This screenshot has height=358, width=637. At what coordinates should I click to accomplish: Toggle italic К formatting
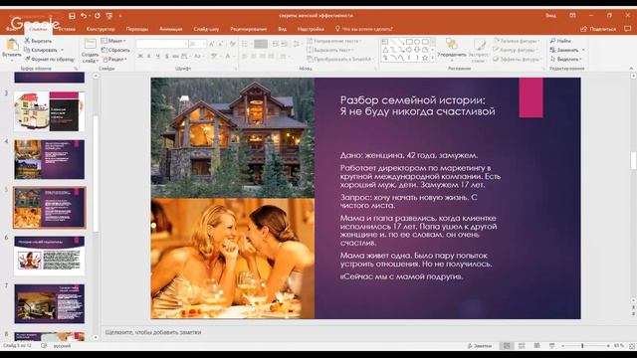pos(149,56)
